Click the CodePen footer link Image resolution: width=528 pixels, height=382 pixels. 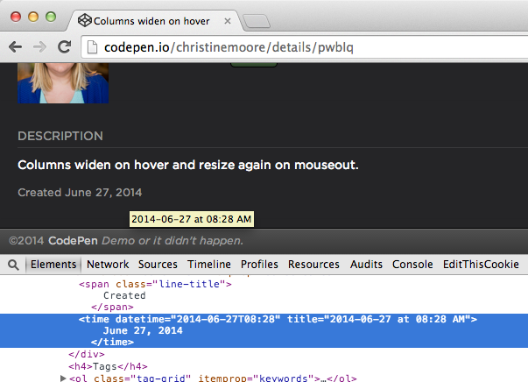(x=72, y=241)
